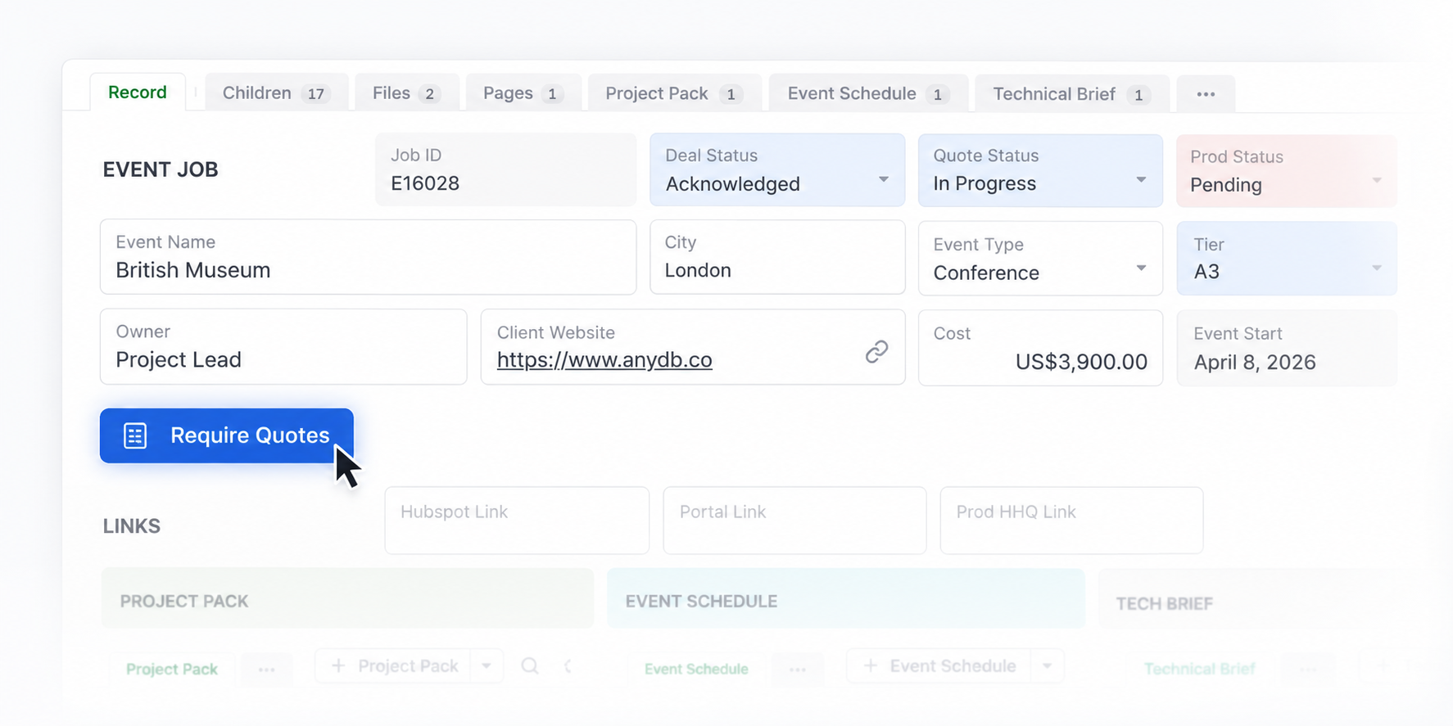
Task: Select the Event Schedule view chip
Action: (696, 669)
